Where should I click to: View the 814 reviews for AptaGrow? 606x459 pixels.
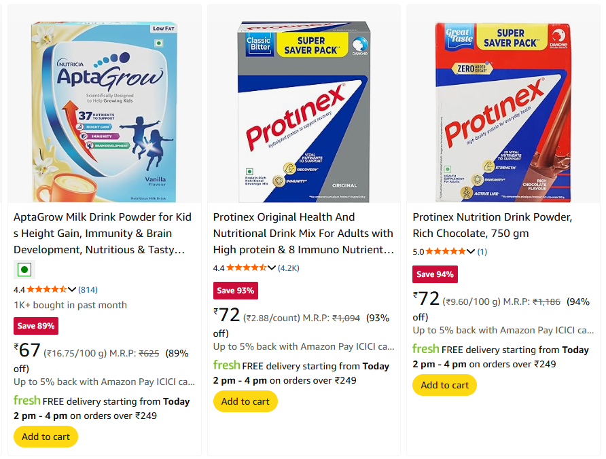click(88, 290)
